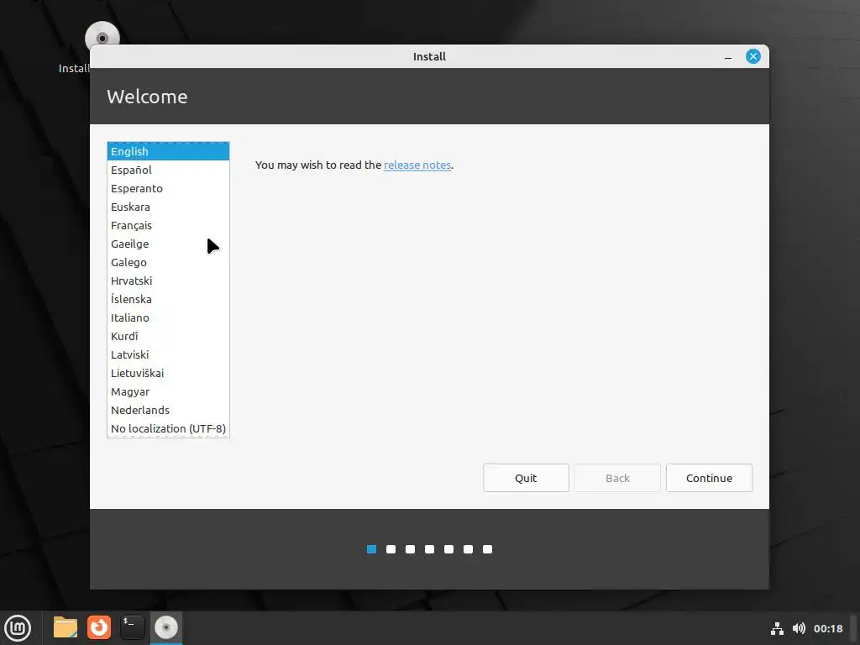Select Español in the language list
860x645 pixels.
168,170
